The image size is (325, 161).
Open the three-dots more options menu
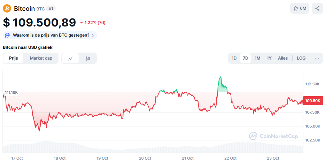tap(317, 58)
